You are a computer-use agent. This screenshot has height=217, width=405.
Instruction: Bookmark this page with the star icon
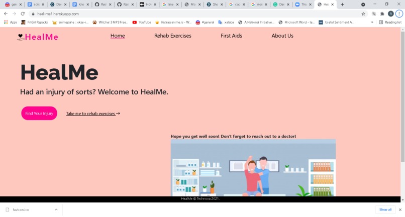363,14
